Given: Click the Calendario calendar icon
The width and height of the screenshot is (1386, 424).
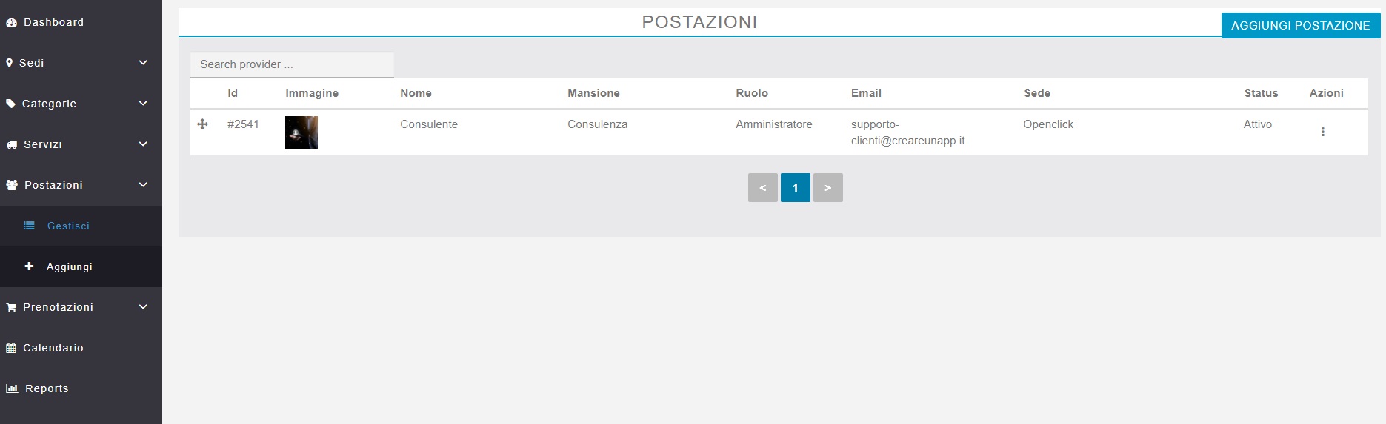Looking at the screenshot, I should click(11, 348).
